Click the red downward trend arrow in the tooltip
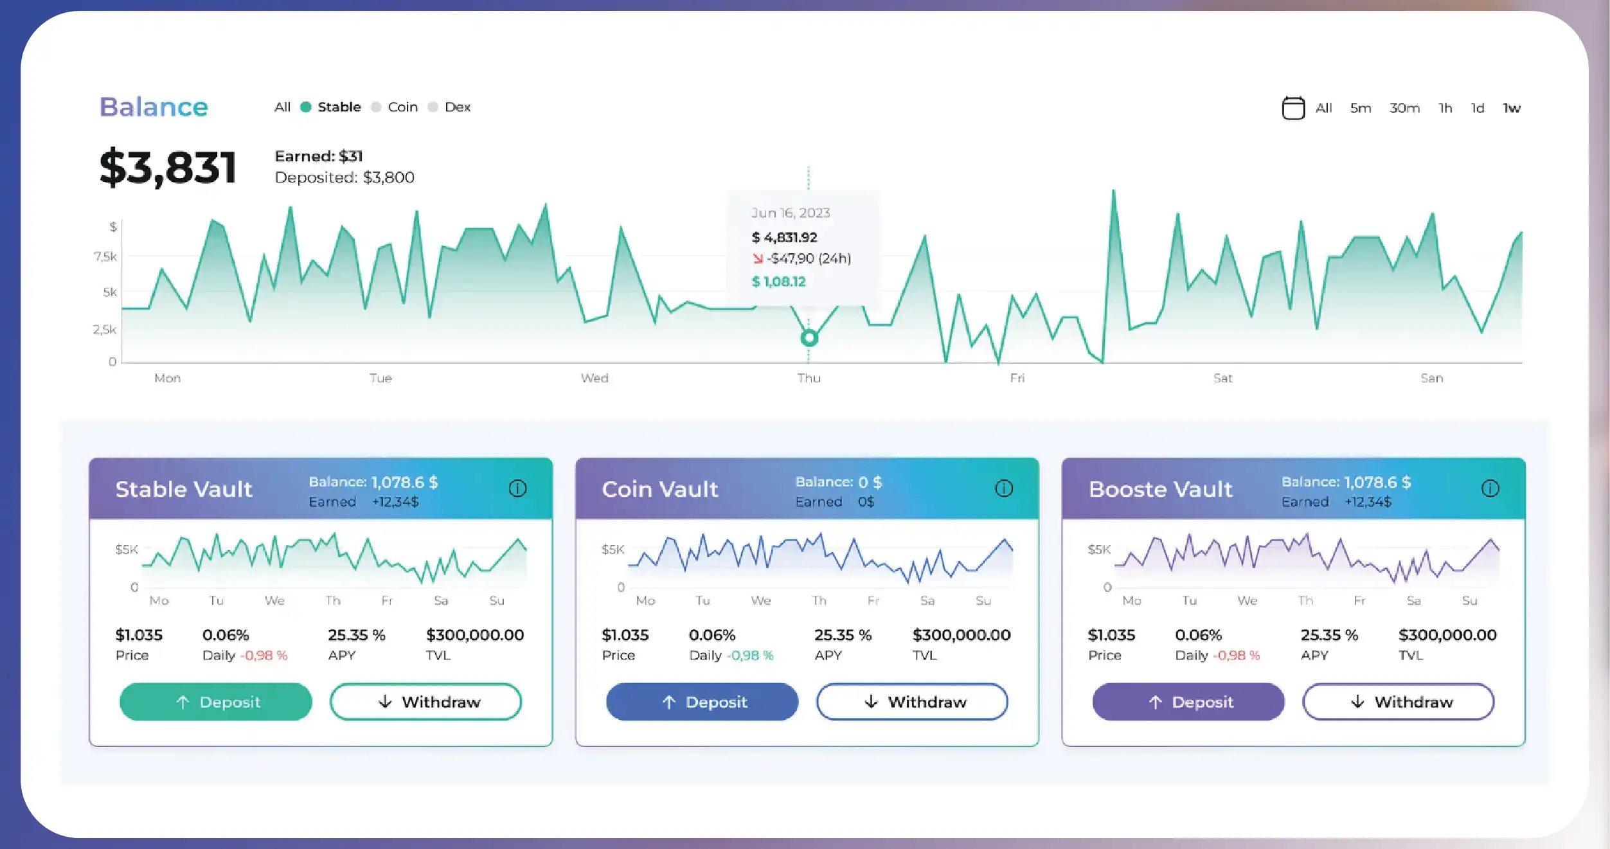Image resolution: width=1610 pixels, height=849 pixels. (758, 259)
